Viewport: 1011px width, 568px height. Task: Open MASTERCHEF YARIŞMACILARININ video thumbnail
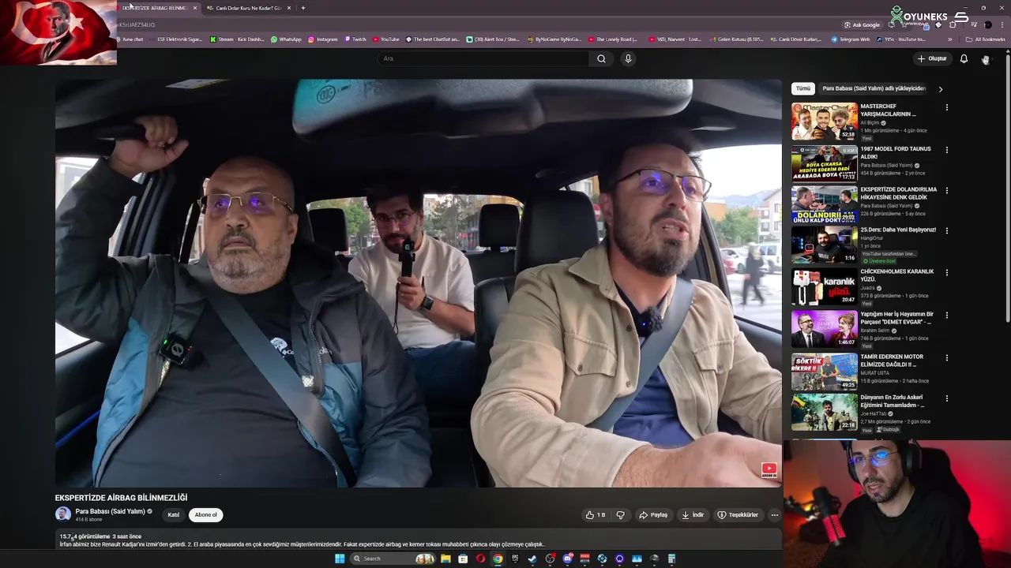pos(825,121)
